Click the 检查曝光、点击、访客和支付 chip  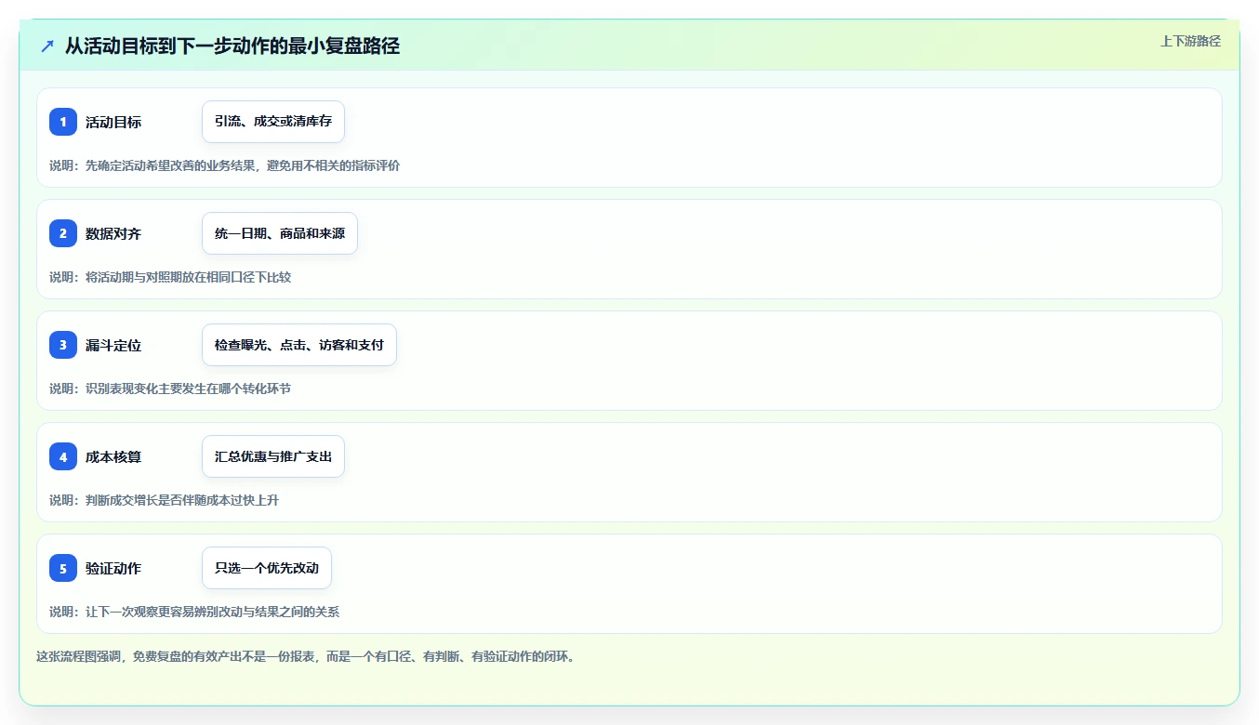click(299, 345)
